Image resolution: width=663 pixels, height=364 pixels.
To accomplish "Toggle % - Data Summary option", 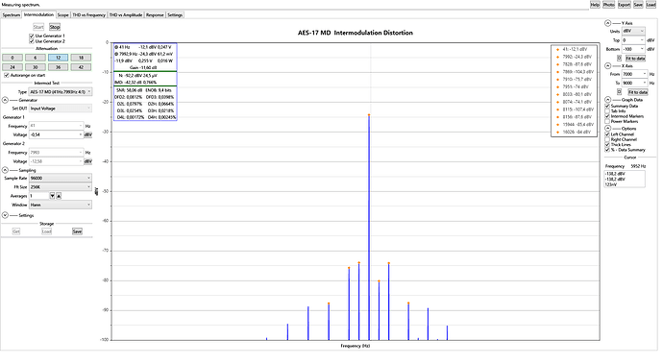I will point(607,150).
